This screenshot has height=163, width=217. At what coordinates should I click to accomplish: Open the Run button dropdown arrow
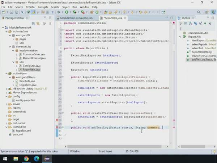click(70, 12)
